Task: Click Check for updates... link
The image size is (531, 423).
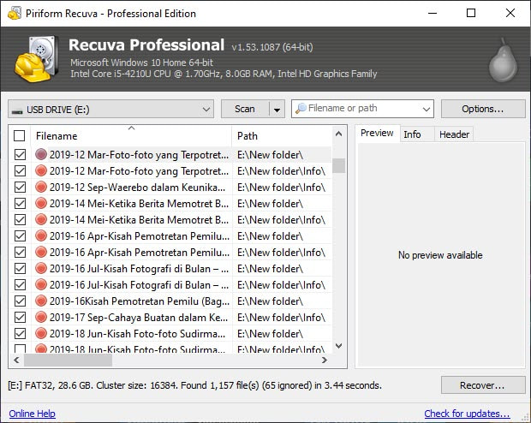Action: click(x=467, y=414)
